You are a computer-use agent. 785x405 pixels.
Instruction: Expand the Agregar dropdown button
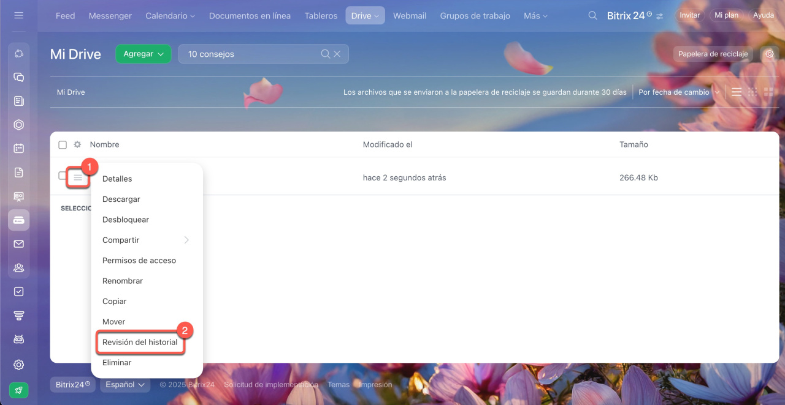pos(144,54)
